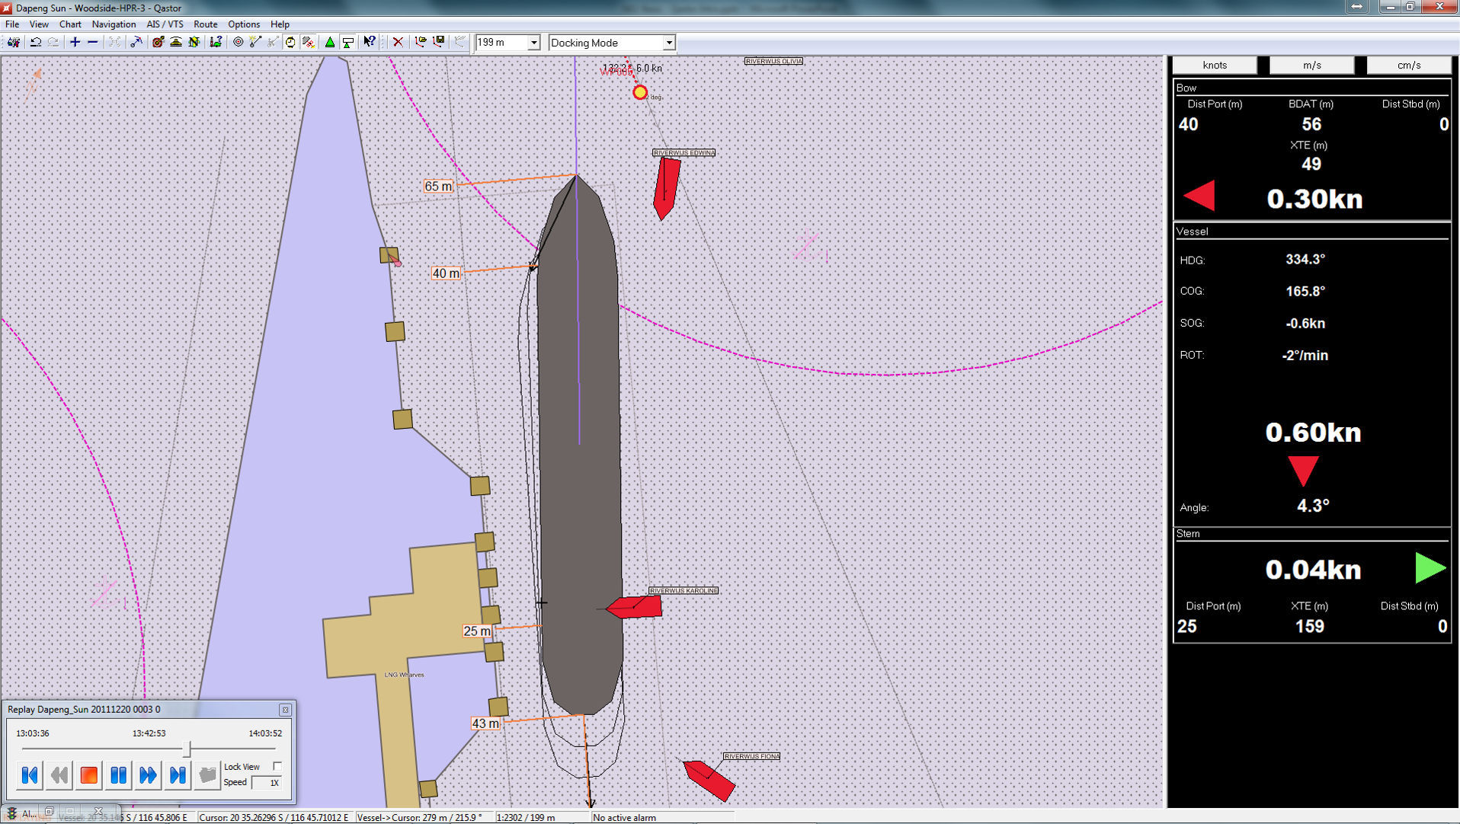
Task: Enable the Lock View checkbox
Action: coord(278,767)
